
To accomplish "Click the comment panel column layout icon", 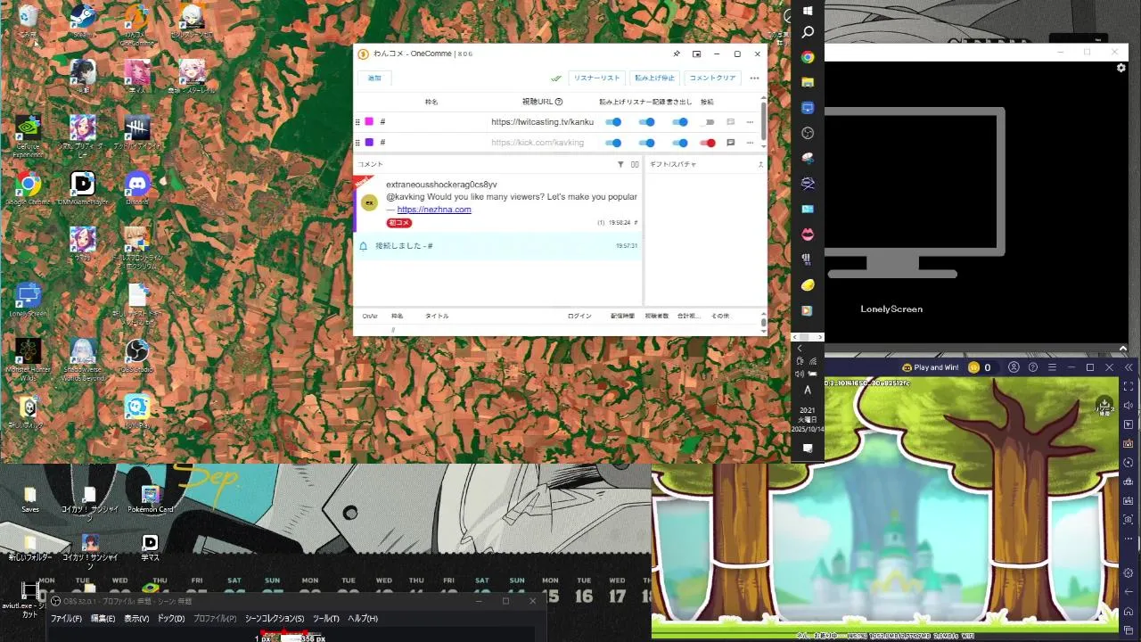I will (635, 165).
